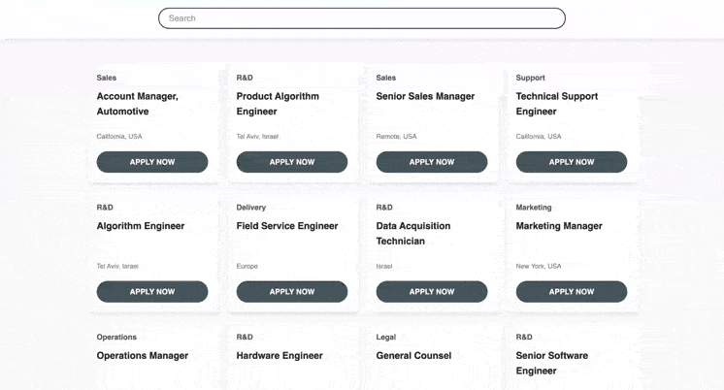Image resolution: width=724 pixels, height=390 pixels.
Task: Click Tel Aviv location under Algorithm Engineer
Action: [x=117, y=266]
